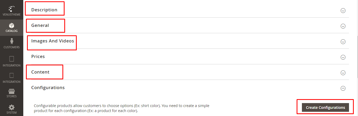Expand the Prices section chevron
The height and width of the screenshot is (116, 358).
coord(343,57)
